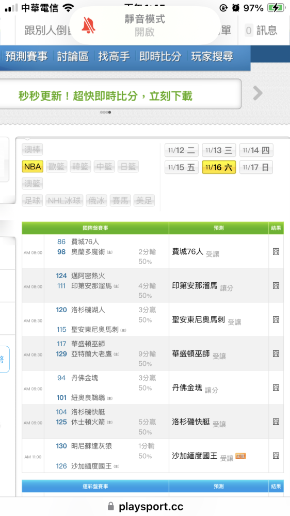Tap the orange 主推 badge next to 沙加緬度國王
The image size is (290, 516).
click(240, 456)
